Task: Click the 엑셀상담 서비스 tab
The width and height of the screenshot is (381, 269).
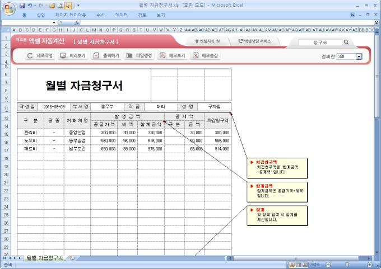Action: [x=254, y=41]
